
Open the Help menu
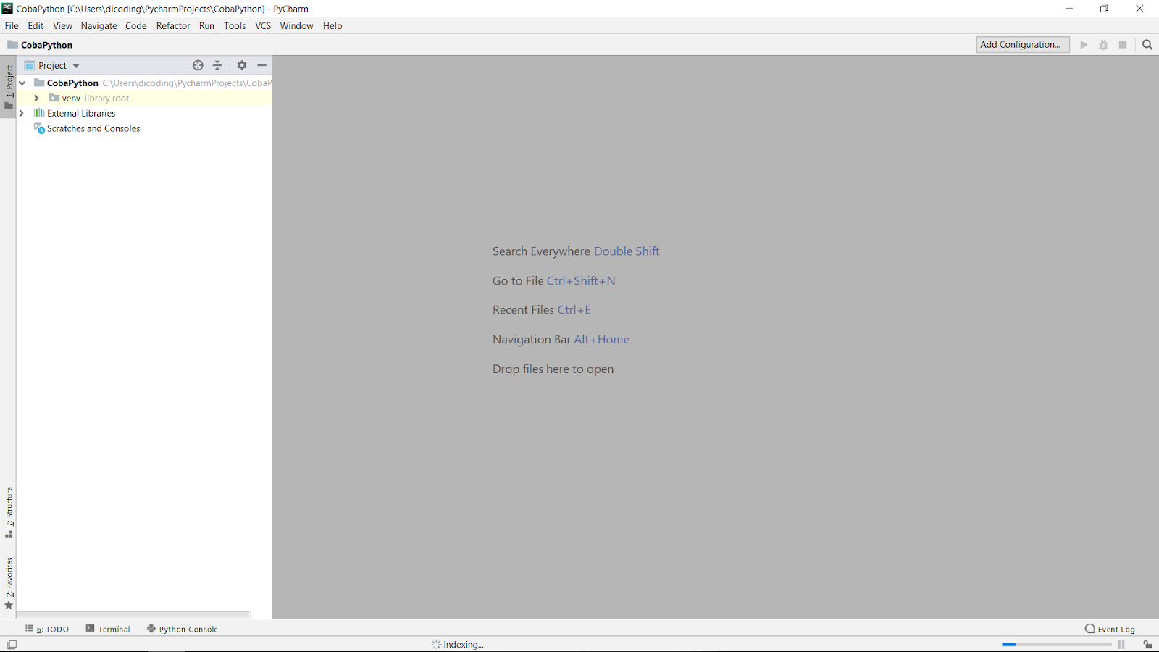click(x=332, y=26)
